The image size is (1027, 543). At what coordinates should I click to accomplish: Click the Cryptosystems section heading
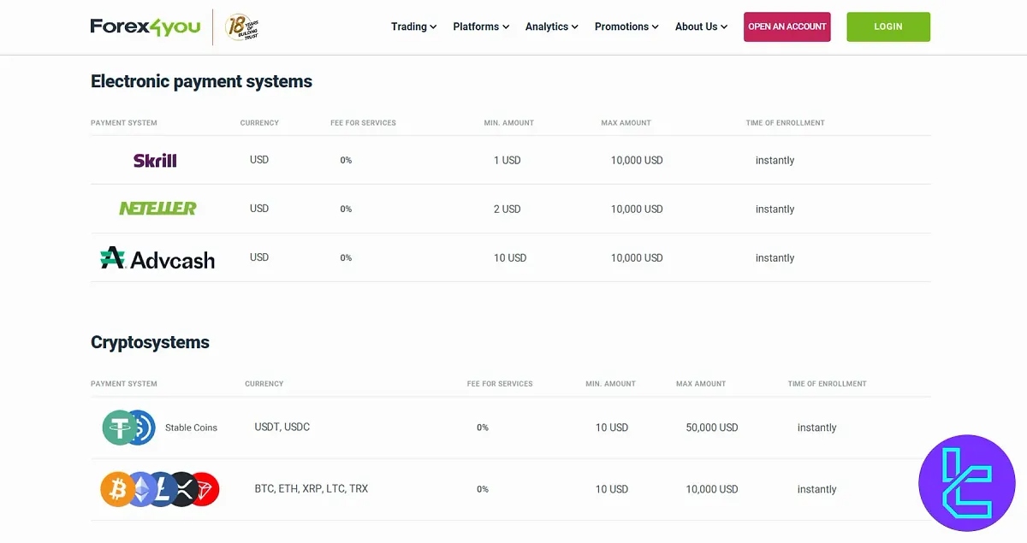(150, 342)
